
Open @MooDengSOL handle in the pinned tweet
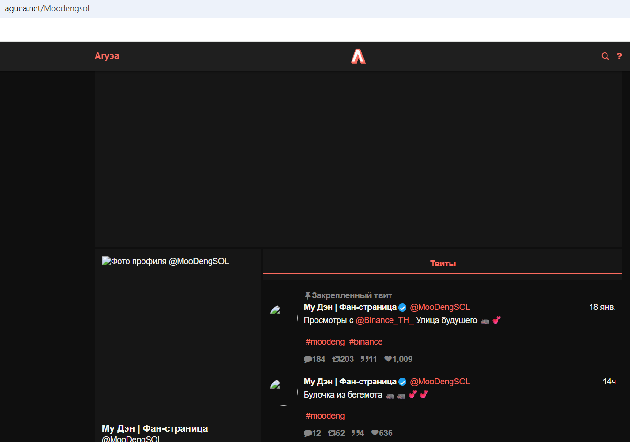point(440,307)
